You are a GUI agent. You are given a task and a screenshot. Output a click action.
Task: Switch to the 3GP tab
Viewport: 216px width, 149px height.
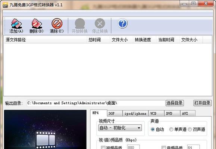[x=115, y=114]
